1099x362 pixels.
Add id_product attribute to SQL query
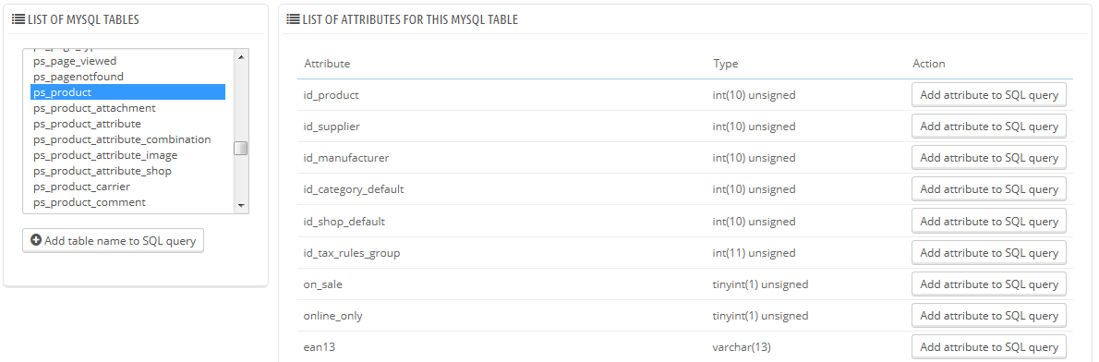point(989,94)
